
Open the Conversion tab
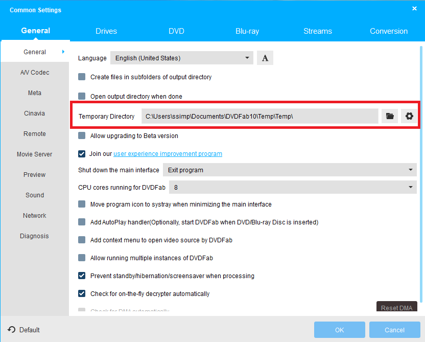click(389, 31)
